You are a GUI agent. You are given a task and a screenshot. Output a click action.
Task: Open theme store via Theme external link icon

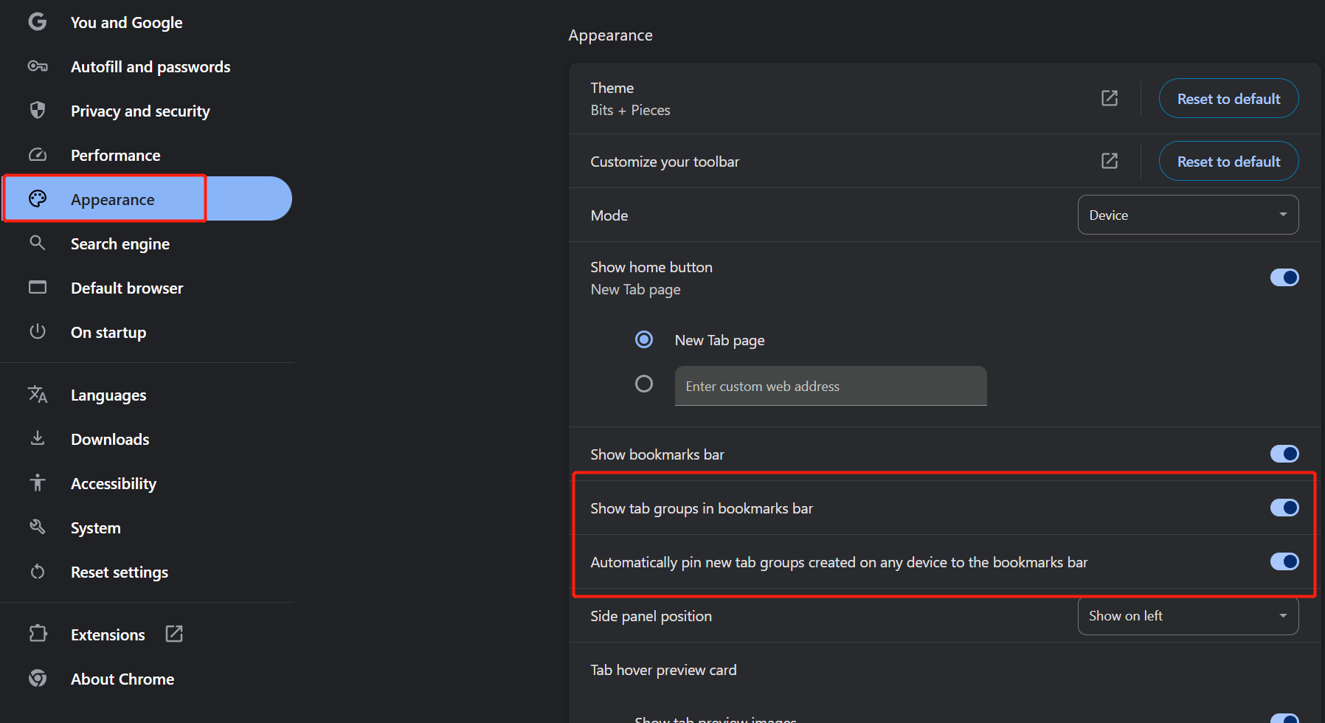[1110, 98]
